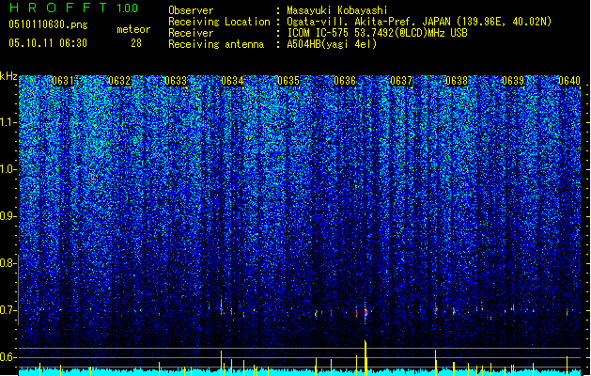The width and height of the screenshot is (591, 376).
Task: Click the 1.1 kHz axis label
Action: (x=8, y=122)
